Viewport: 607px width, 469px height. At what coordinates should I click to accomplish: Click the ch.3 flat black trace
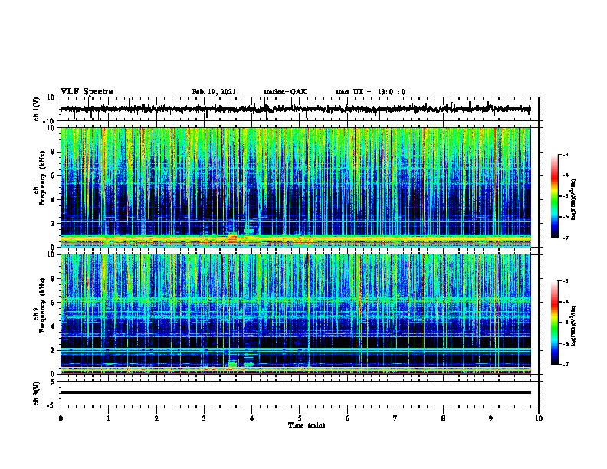[x=295, y=392]
